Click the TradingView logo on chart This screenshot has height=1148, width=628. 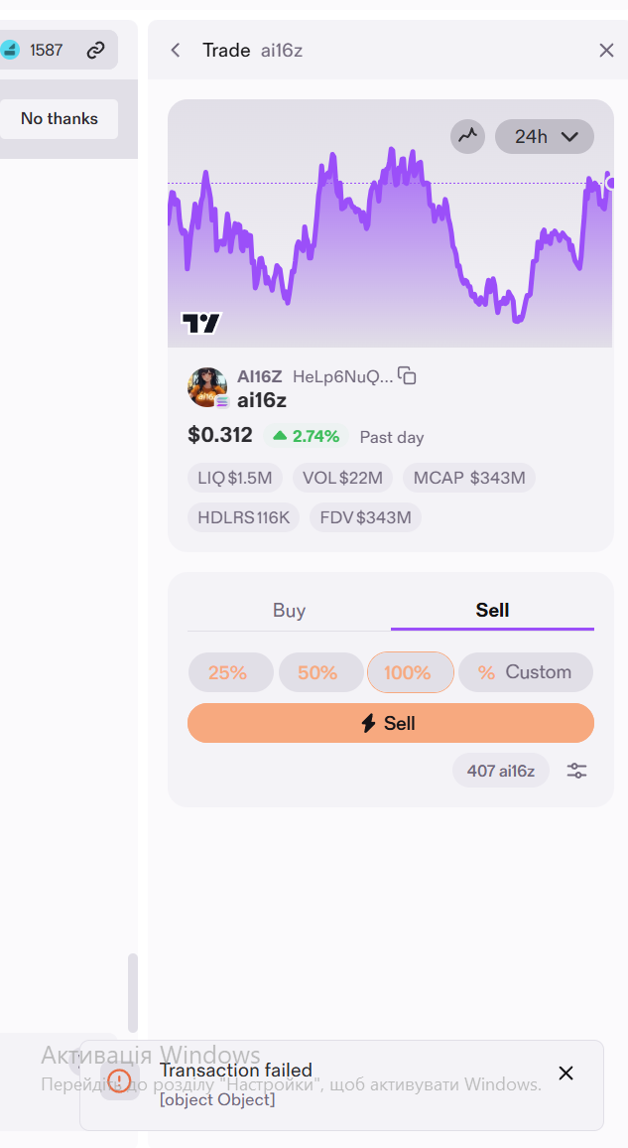click(201, 323)
